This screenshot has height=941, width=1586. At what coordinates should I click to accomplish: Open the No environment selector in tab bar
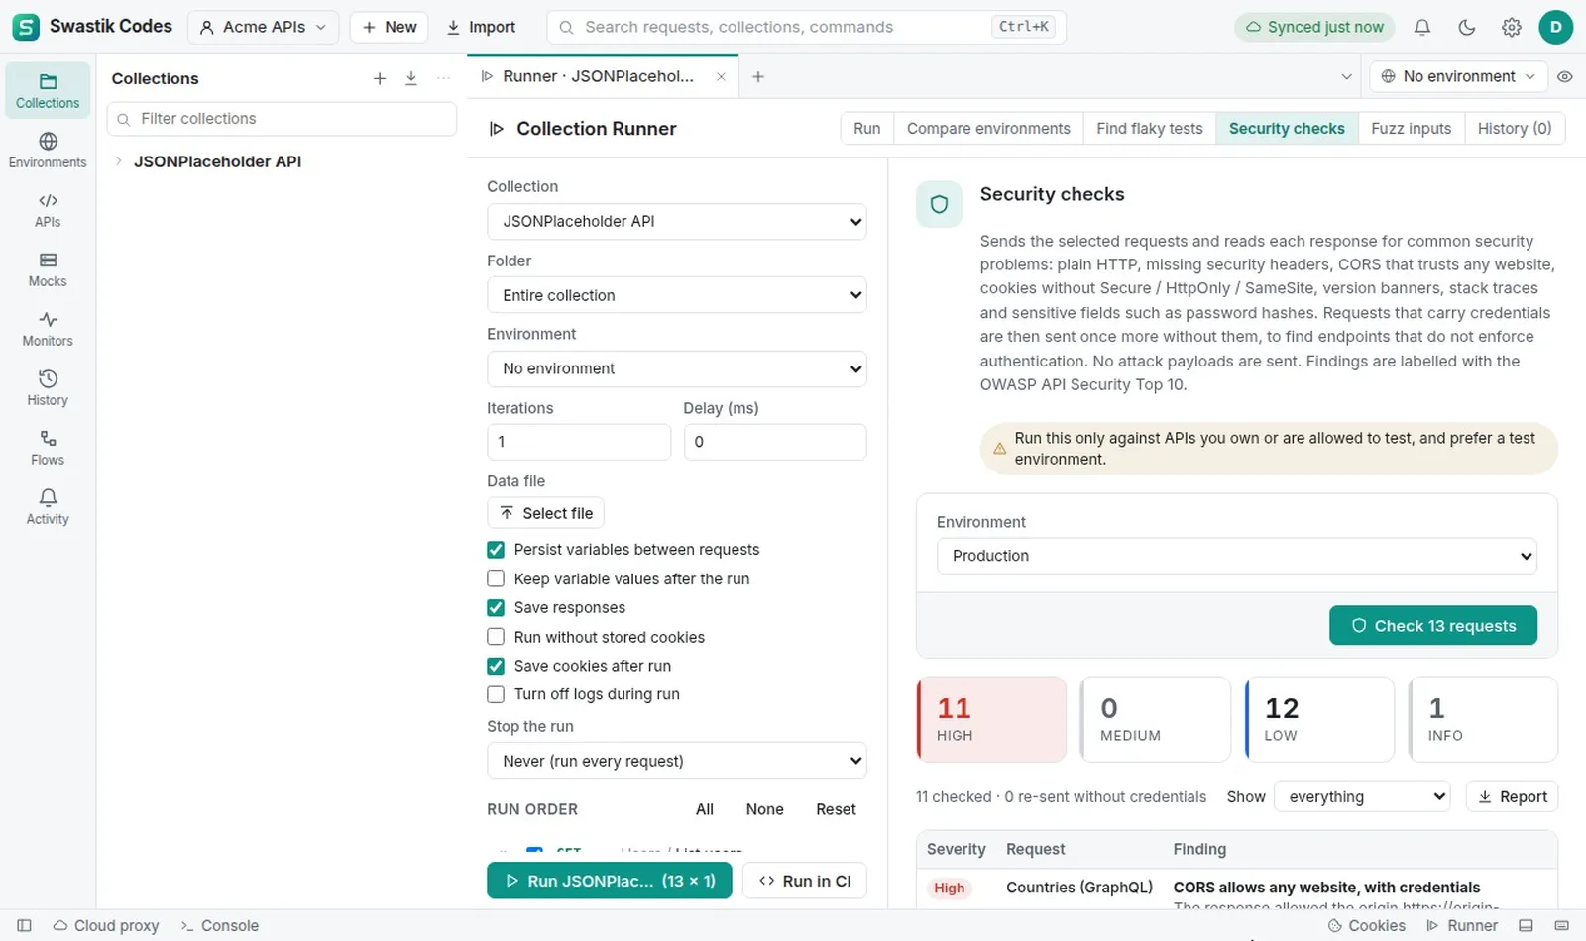tap(1457, 76)
